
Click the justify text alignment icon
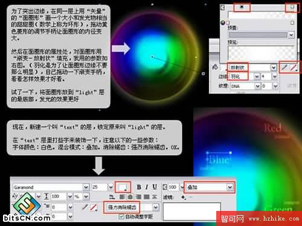146,197
